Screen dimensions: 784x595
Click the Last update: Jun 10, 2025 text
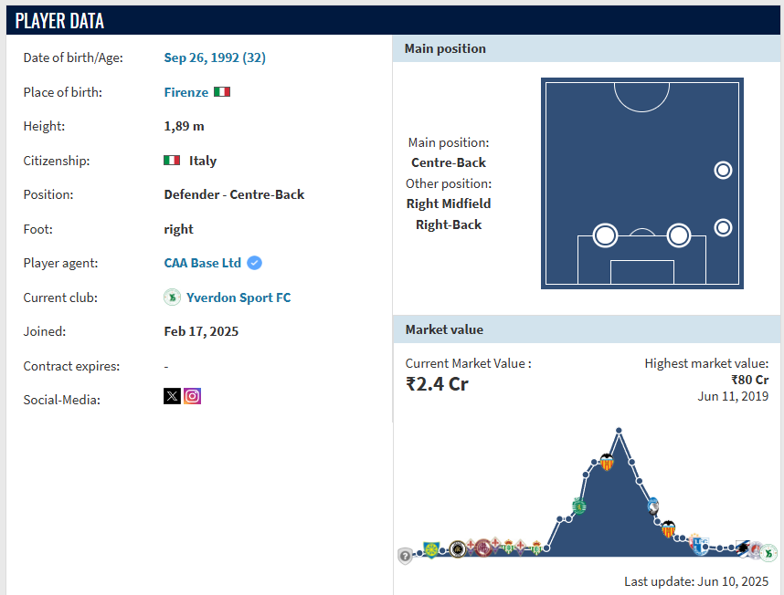pyautogui.click(x=696, y=581)
